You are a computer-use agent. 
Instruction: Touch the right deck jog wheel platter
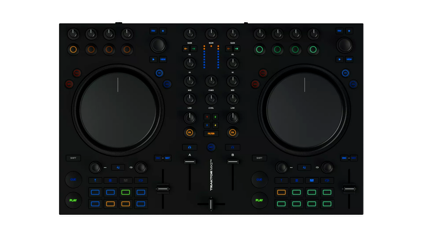304,110
